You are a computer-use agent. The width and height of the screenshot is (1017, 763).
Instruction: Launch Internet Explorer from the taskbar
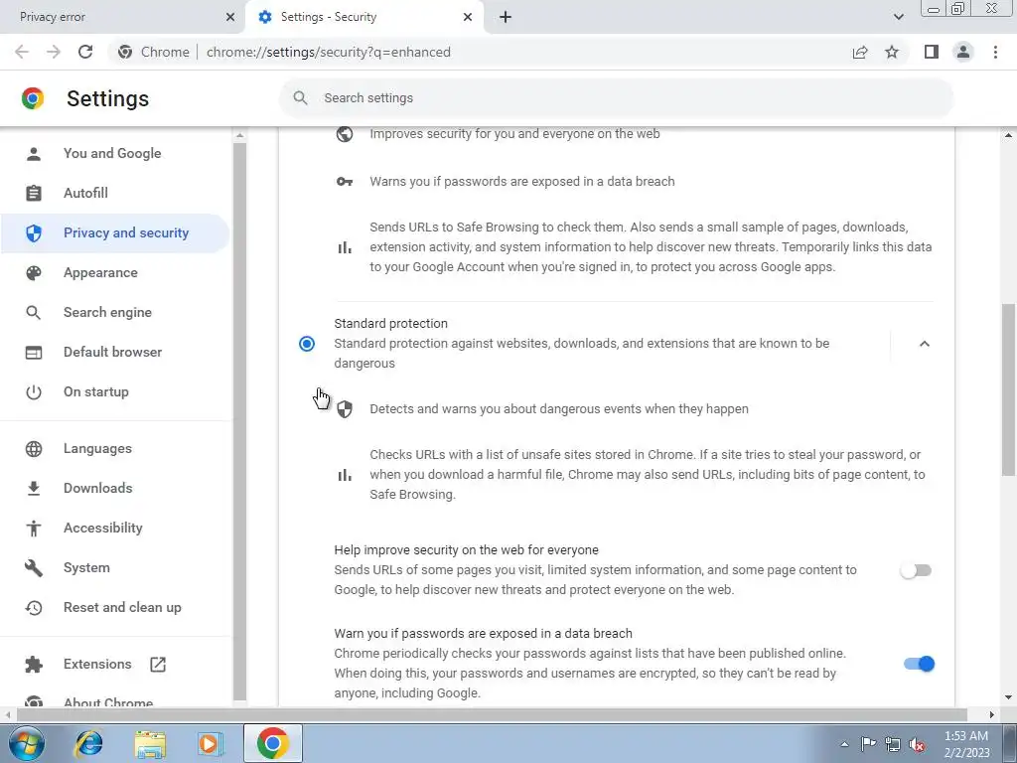[x=88, y=743]
